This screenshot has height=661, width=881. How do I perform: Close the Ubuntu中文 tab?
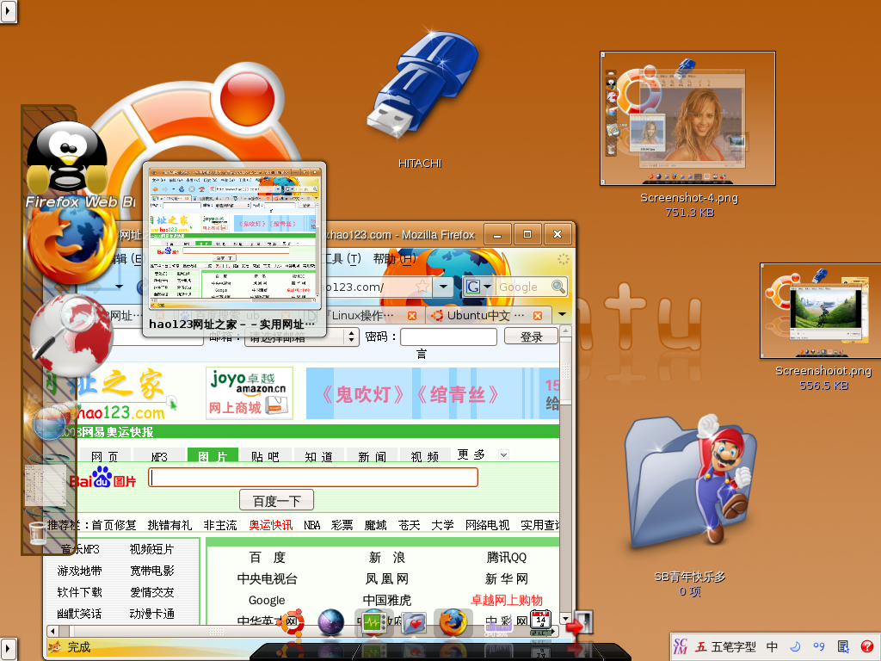coord(538,316)
